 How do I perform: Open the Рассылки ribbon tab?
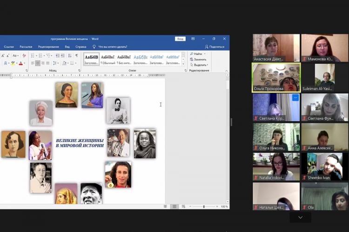(26, 46)
